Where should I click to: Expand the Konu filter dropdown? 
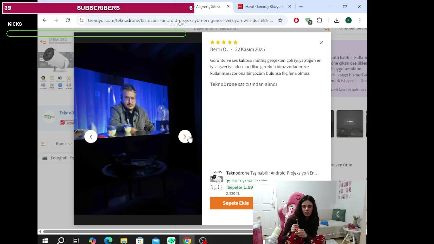click(x=63, y=144)
